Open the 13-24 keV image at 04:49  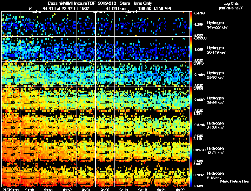point(30,149)
